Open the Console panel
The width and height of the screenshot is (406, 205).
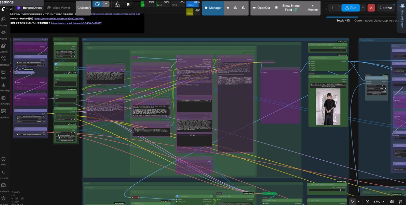point(3,174)
